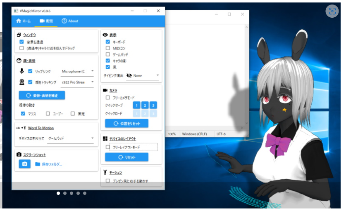Click quick save slot 1 button
The width and height of the screenshot is (346, 213).
tap(136, 105)
